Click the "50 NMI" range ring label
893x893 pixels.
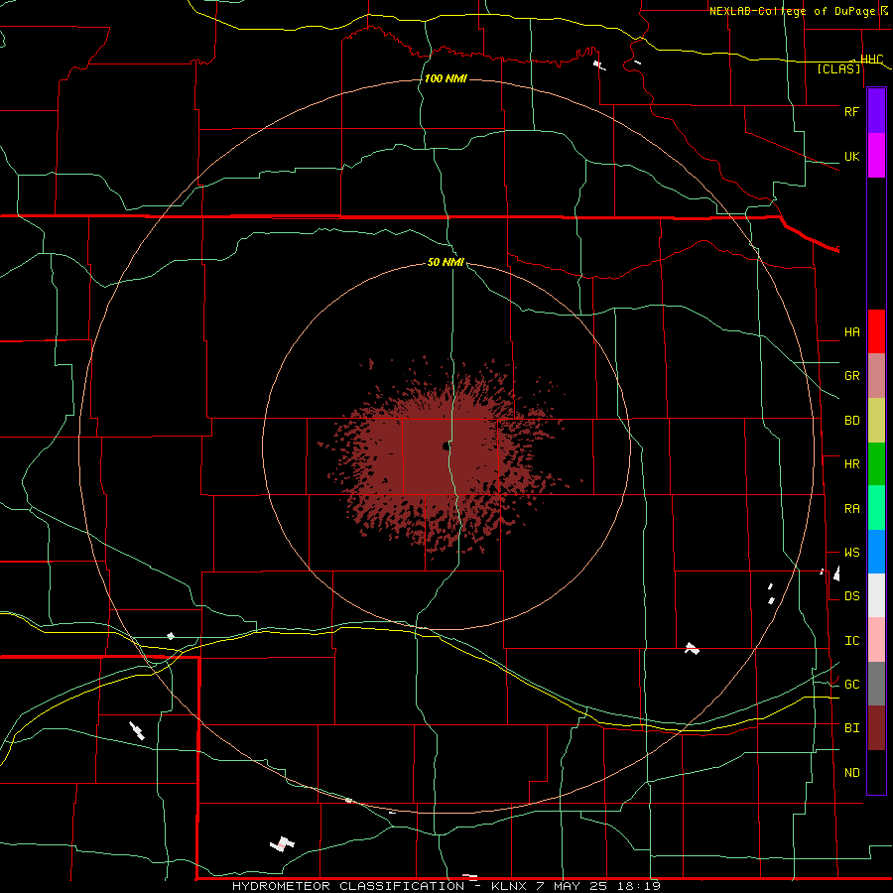pyautogui.click(x=446, y=263)
